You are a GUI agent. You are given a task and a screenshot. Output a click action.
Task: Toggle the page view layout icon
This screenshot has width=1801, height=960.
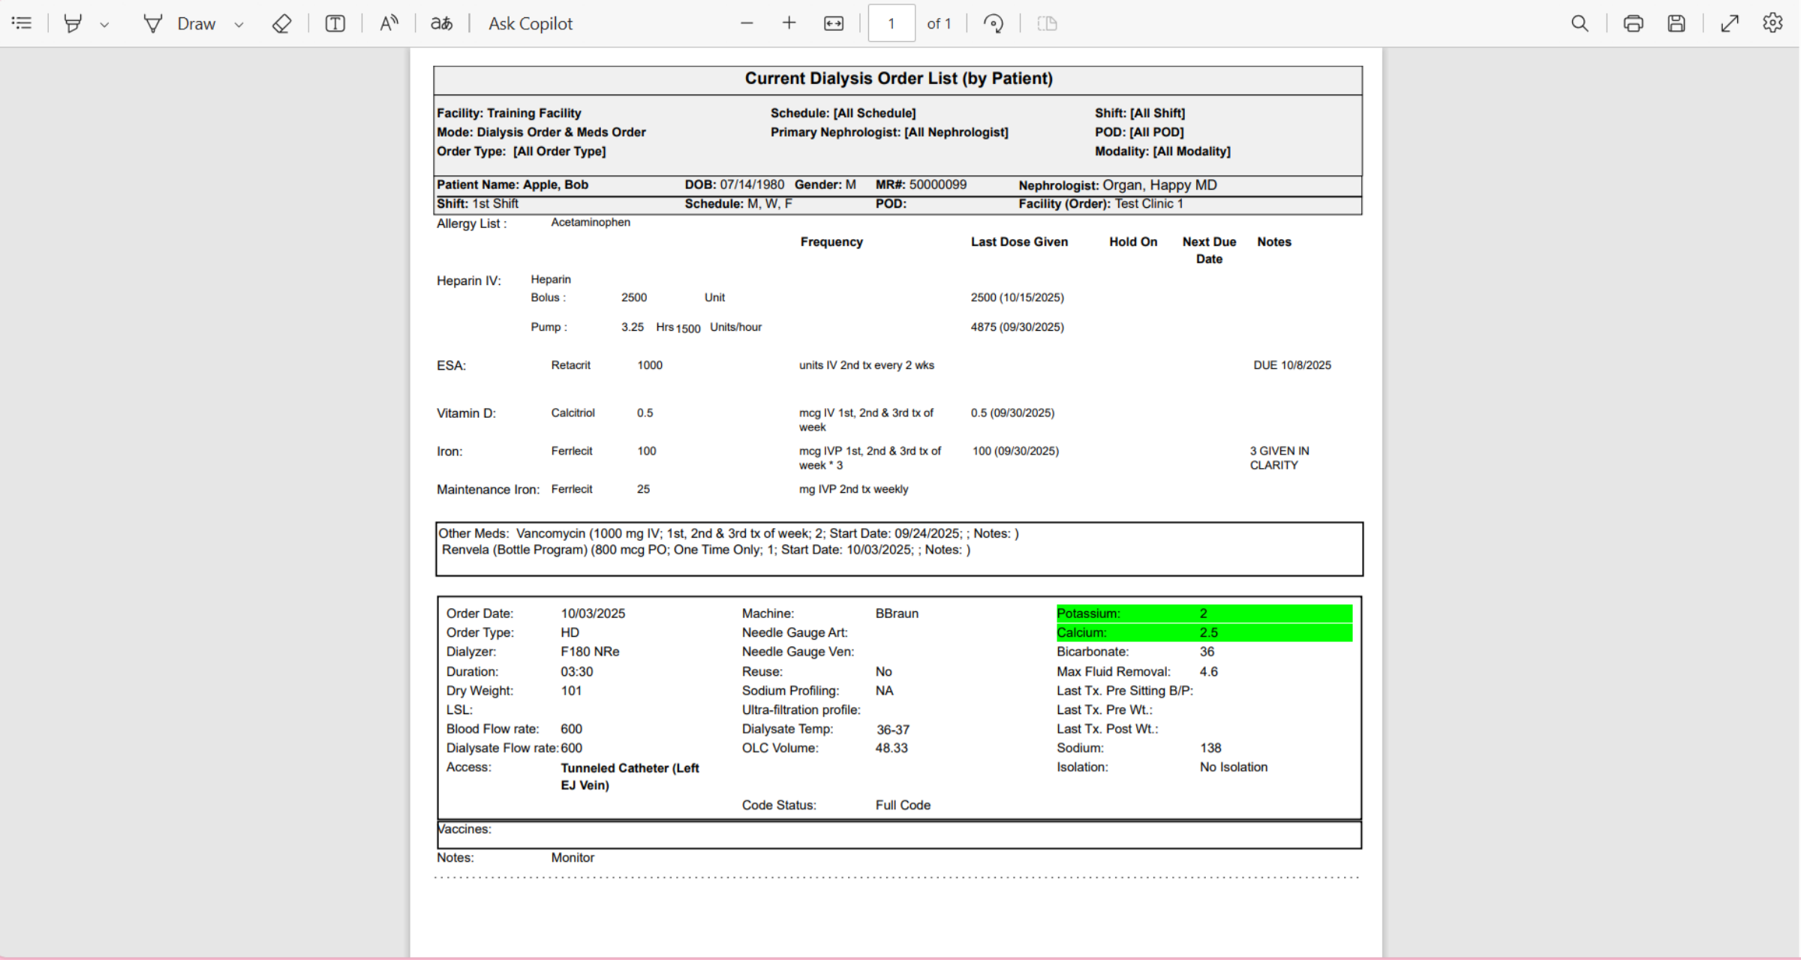[1047, 23]
